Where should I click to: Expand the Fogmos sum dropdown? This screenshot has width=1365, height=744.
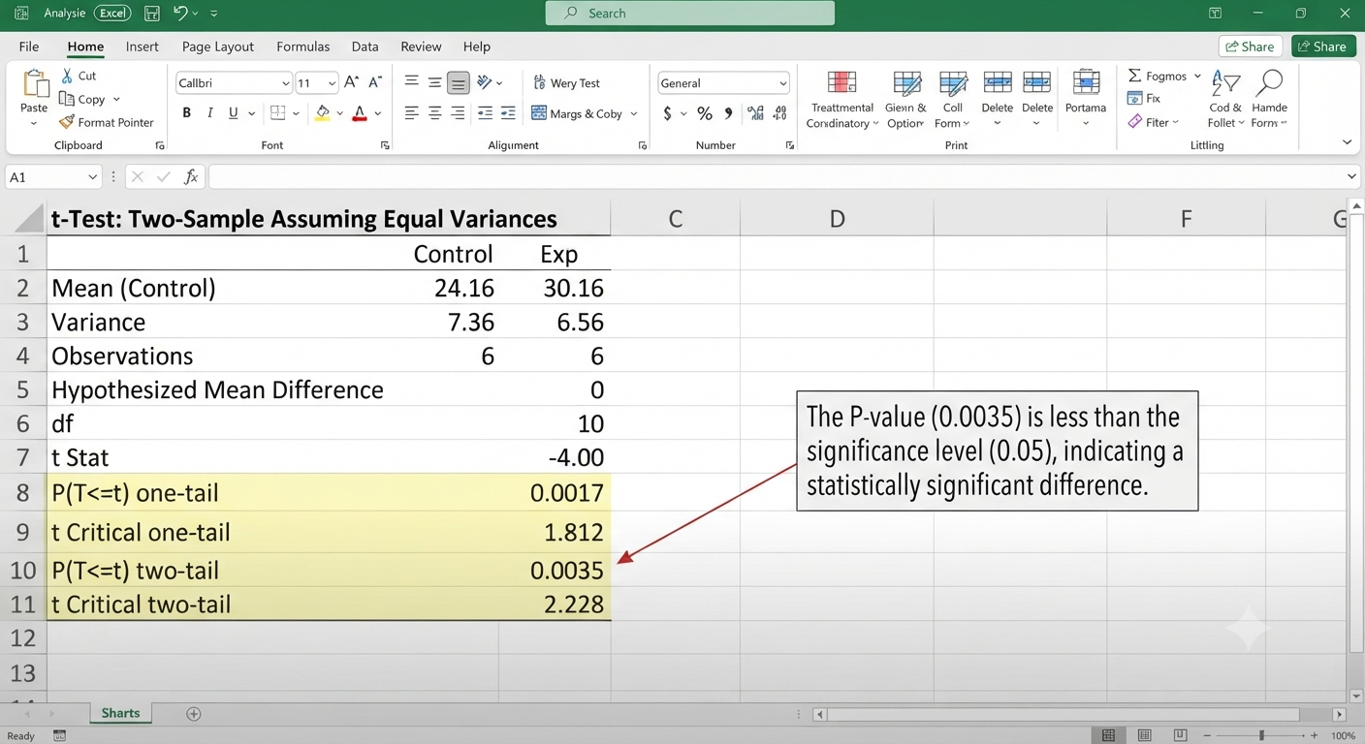(x=1197, y=76)
